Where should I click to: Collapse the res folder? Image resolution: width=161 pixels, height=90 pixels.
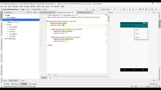click(x=6, y=24)
